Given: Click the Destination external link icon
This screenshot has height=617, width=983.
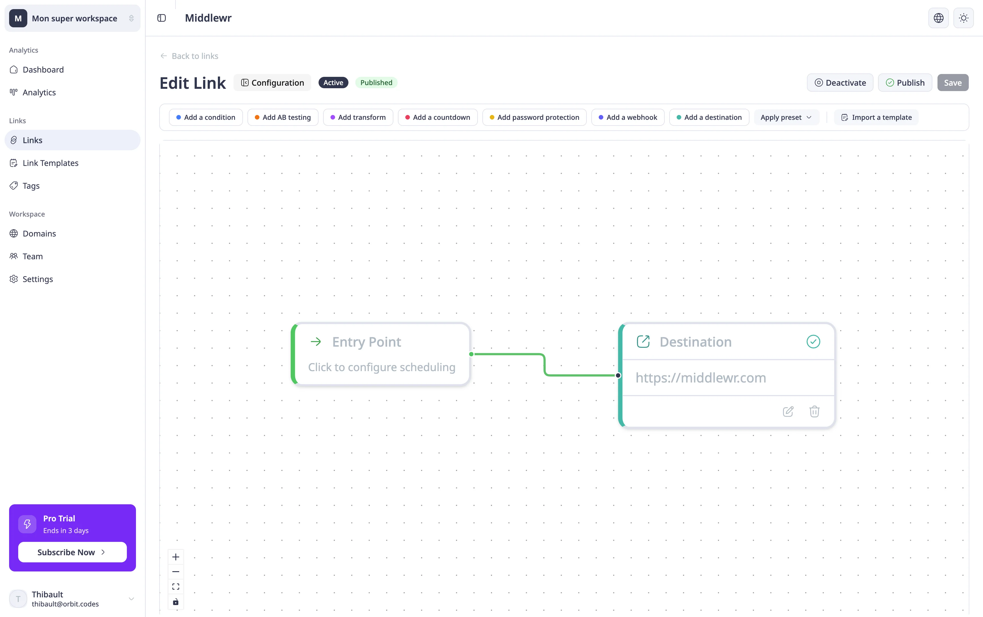Looking at the screenshot, I should pyautogui.click(x=643, y=342).
